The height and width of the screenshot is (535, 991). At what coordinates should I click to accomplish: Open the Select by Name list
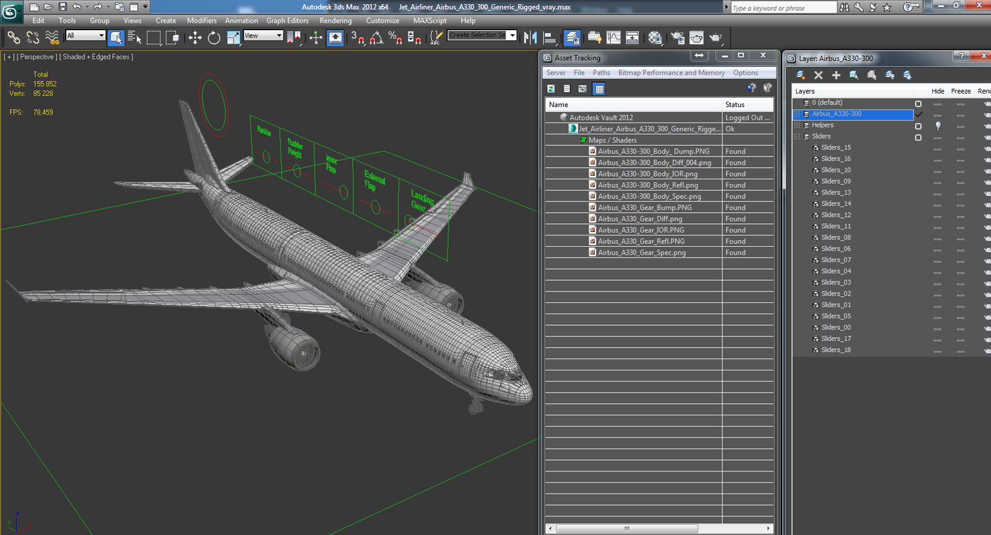click(x=135, y=37)
